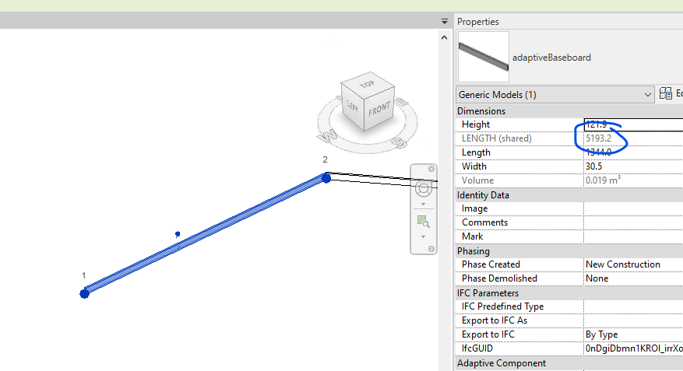Open the Edit Type icon in Properties
683x371 pixels.
pyautogui.click(x=666, y=93)
